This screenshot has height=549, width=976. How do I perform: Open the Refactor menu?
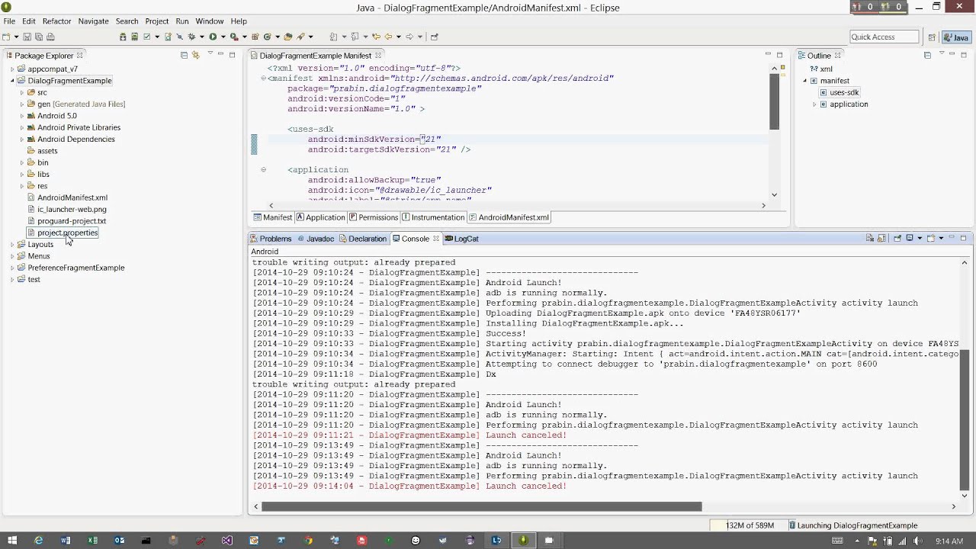click(x=56, y=21)
